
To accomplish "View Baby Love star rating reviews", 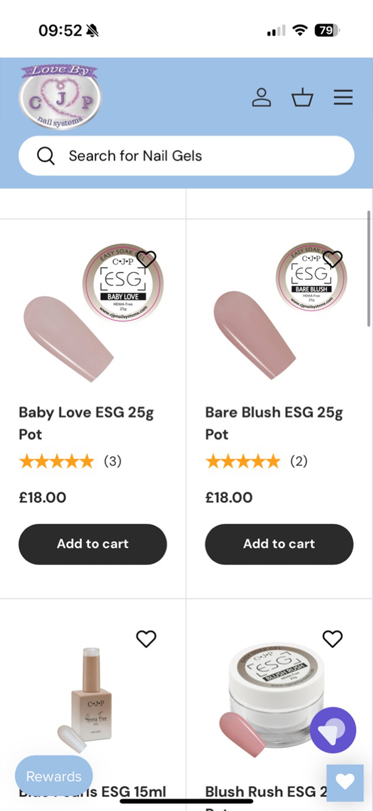I will 70,461.
